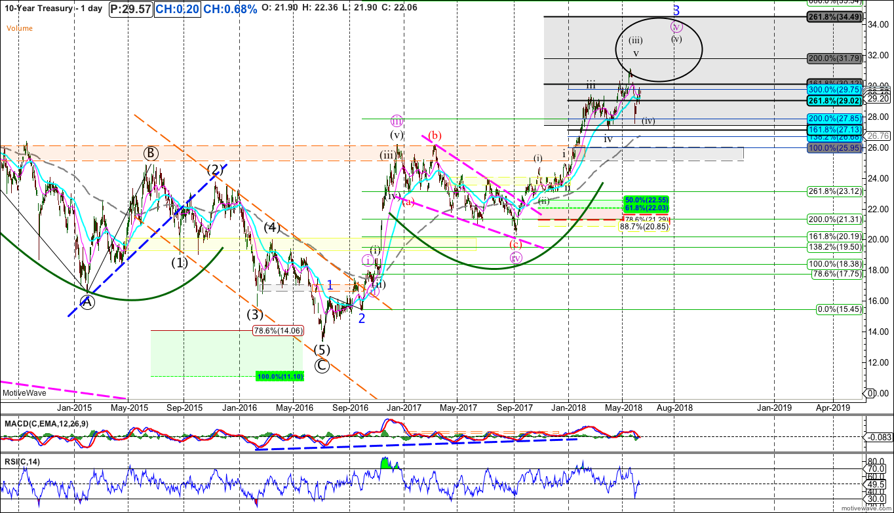
Task: Select the red (b) wave label
Action: click(x=434, y=136)
